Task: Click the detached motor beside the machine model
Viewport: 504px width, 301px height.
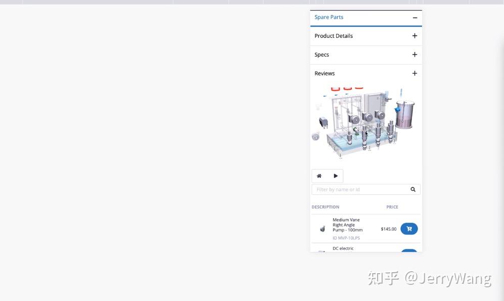Action: click(x=322, y=122)
